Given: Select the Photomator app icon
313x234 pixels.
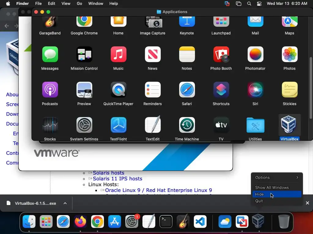Looking at the screenshot, I should point(255,54).
